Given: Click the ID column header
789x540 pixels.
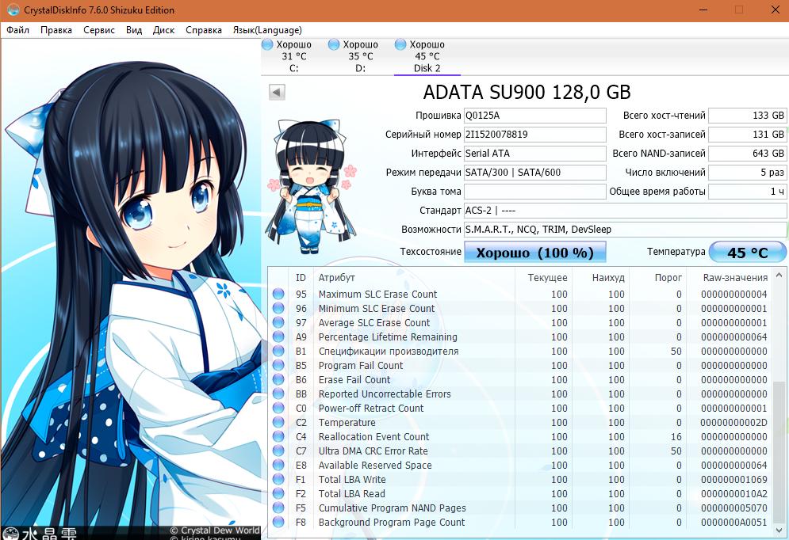Looking at the screenshot, I should tap(301, 278).
